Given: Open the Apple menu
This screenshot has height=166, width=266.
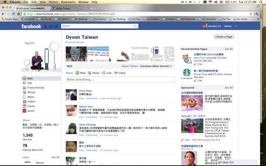Looking at the screenshot, I should (x=5, y=2).
